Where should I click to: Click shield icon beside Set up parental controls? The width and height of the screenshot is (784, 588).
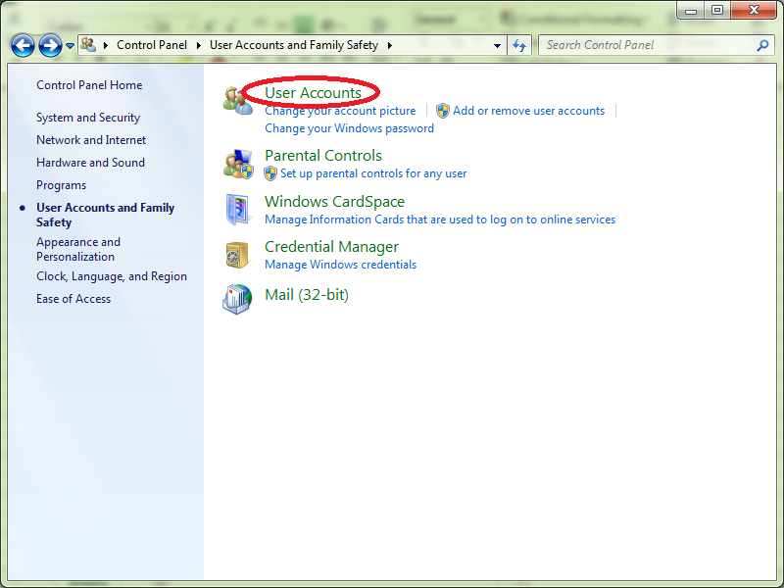[270, 173]
